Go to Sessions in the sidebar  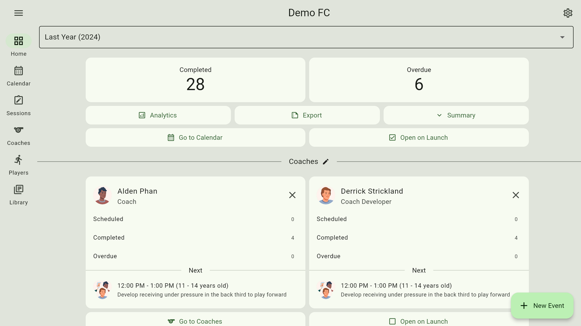click(x=19, y=105)
